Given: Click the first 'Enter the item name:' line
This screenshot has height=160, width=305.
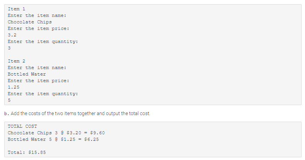Looking at the screenshot, I should point(37,15).
